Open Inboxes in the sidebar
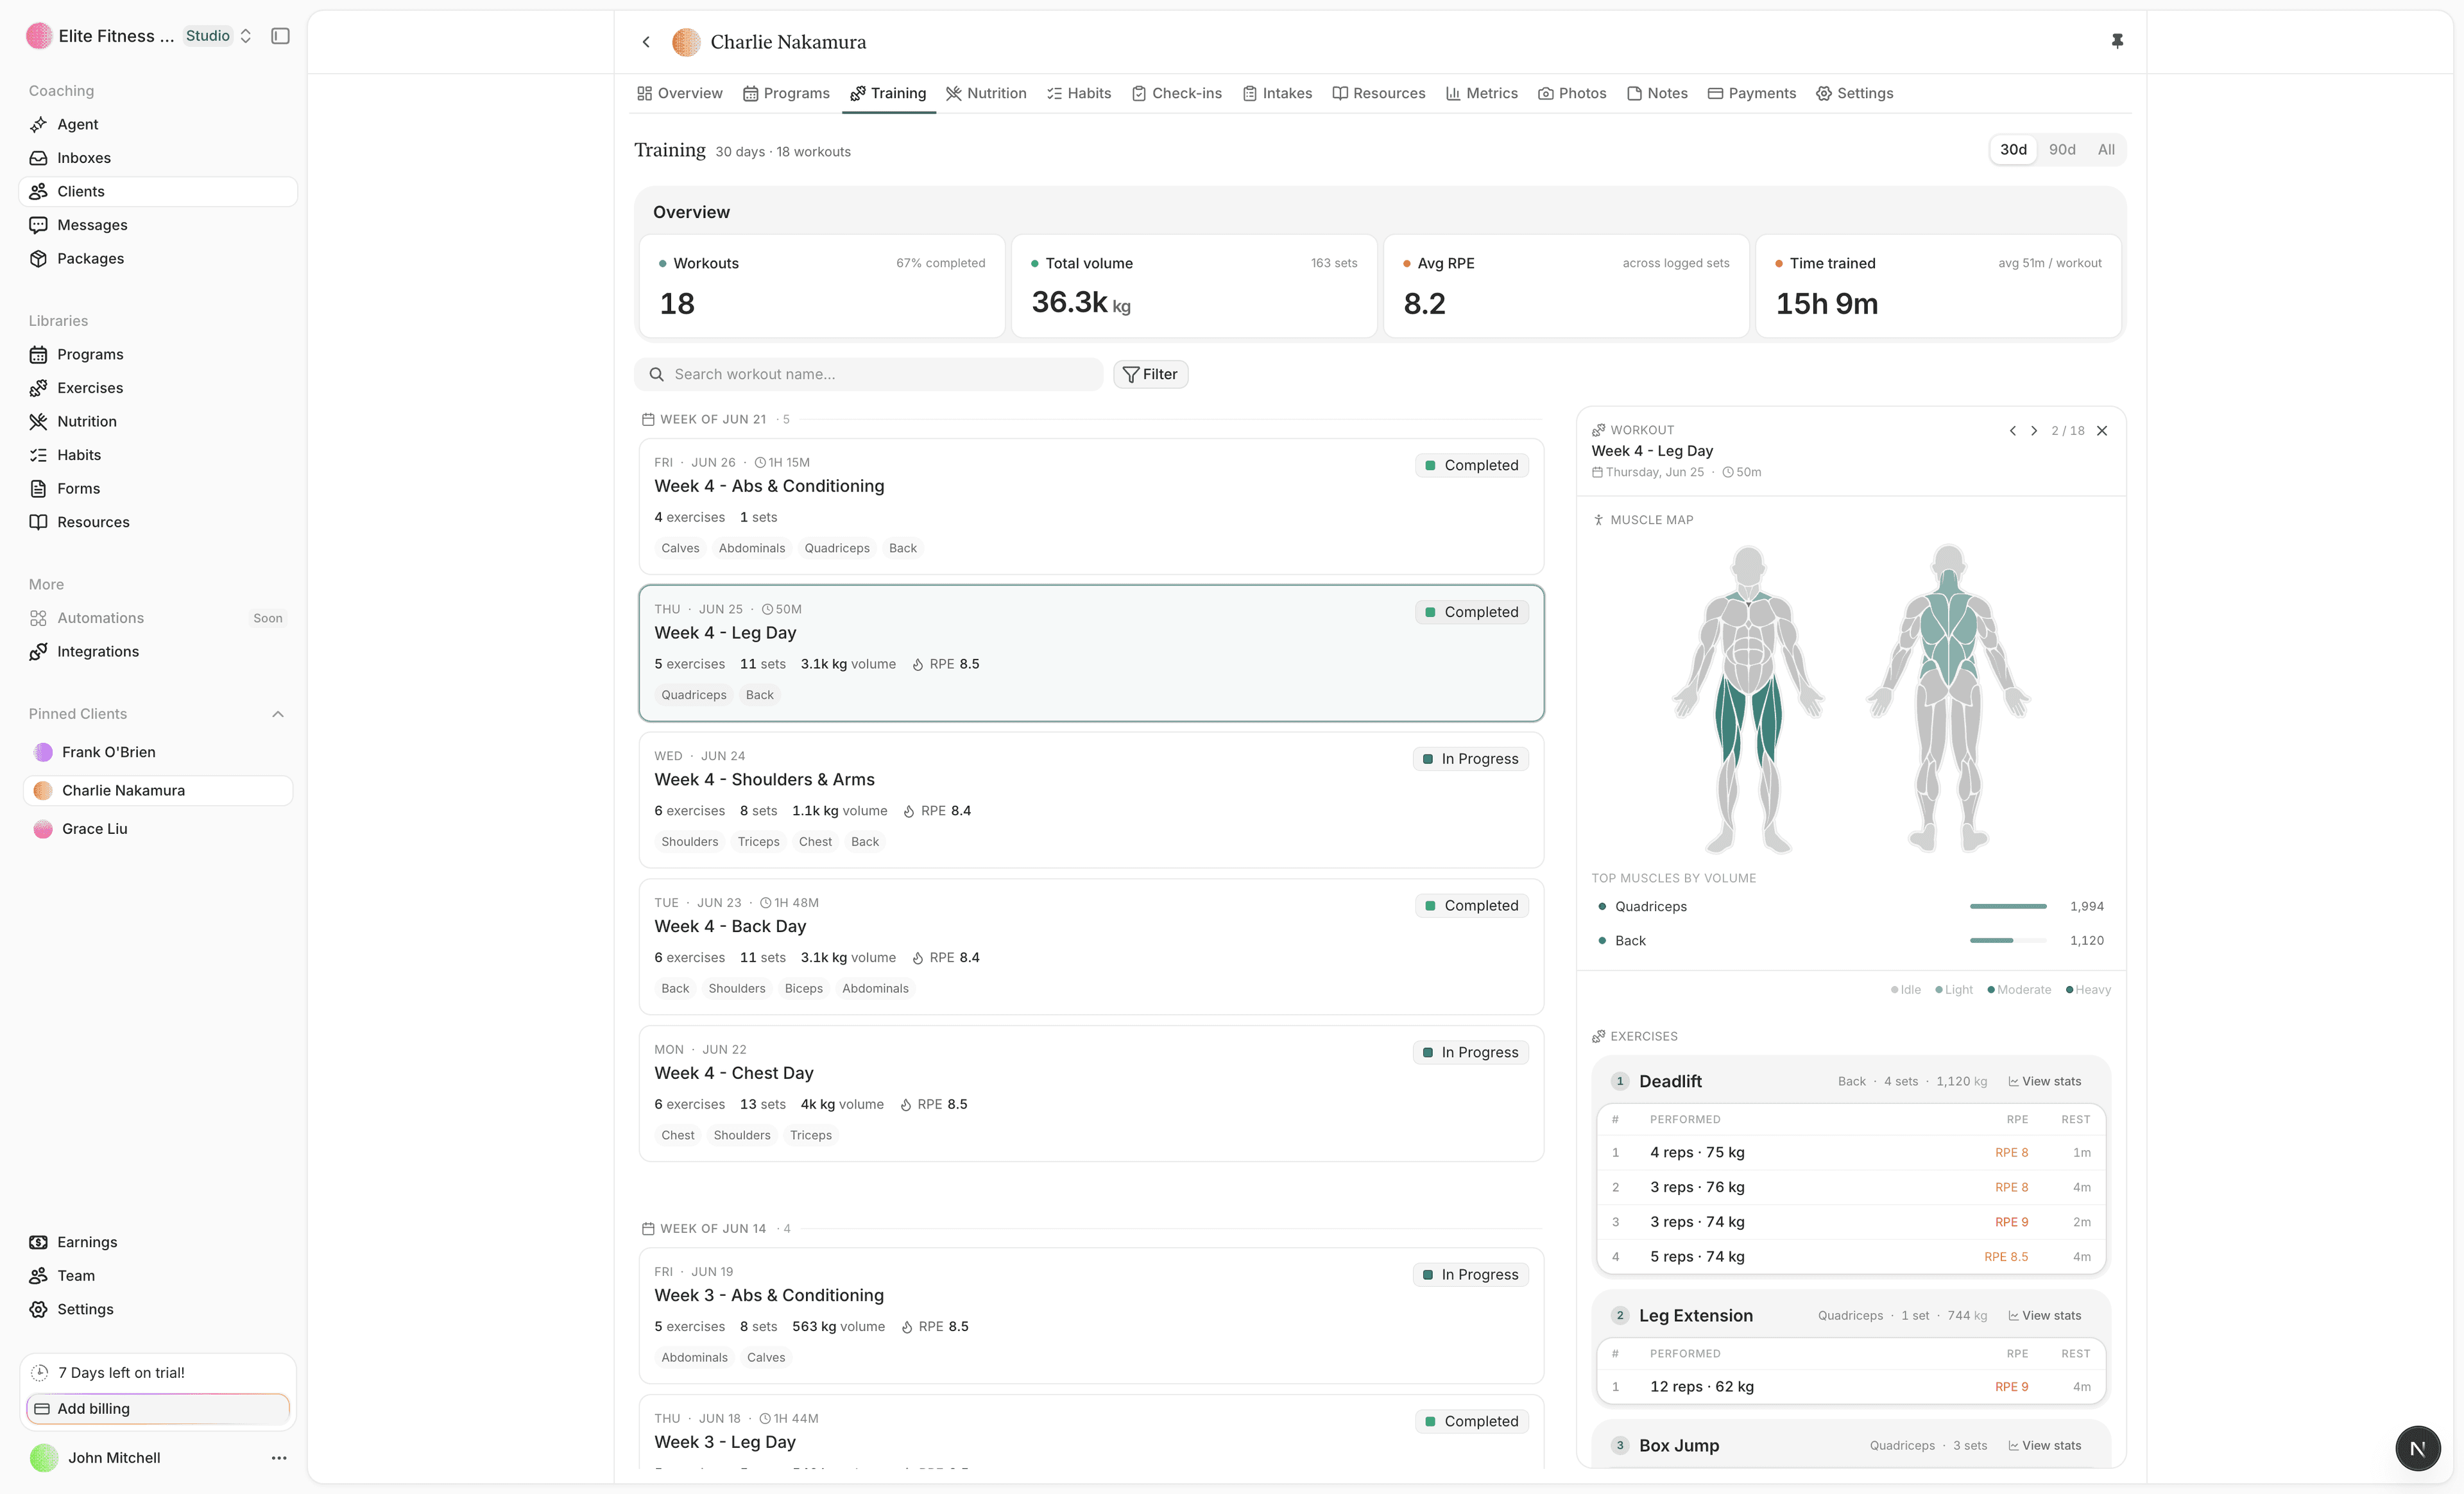Screen dimensions: 2464x1494 [x=158, y=158]
